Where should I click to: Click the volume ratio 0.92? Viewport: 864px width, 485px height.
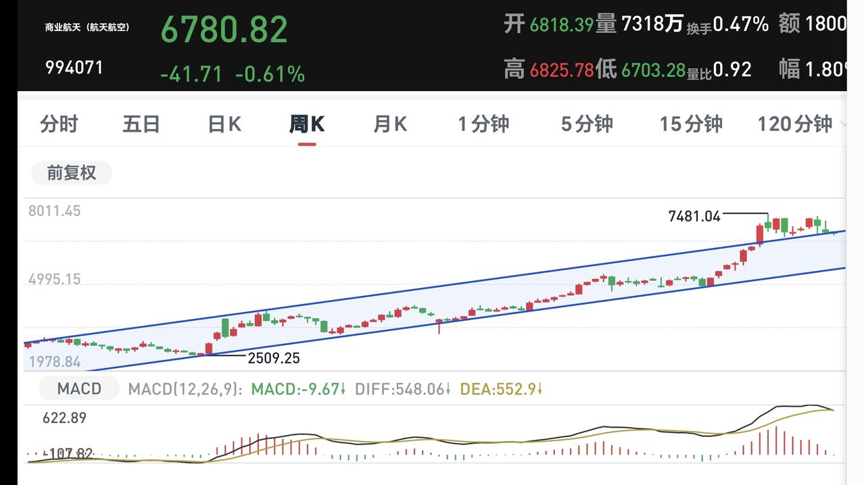pyautogui.click(x=732, y=70)
